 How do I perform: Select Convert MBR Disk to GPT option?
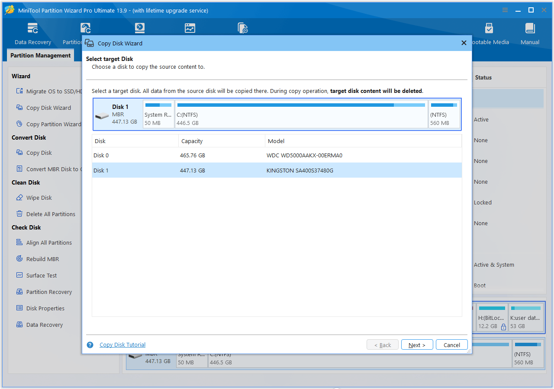49,169
